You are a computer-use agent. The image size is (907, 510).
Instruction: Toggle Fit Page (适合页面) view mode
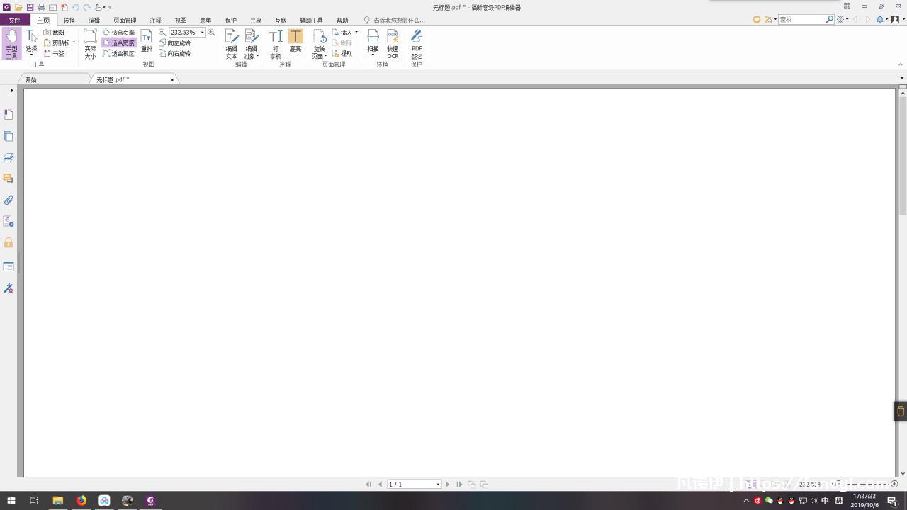click(x=118, y=33)
